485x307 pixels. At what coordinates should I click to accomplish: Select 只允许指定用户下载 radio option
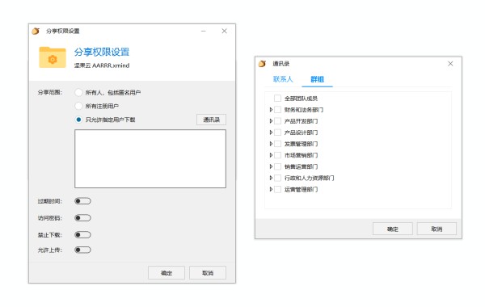(x=78, y=120)
